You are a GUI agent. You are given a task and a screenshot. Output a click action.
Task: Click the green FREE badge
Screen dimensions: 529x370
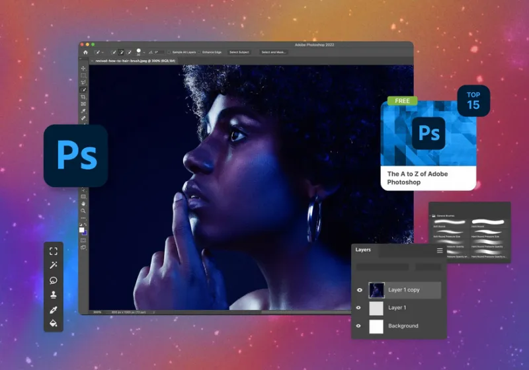point(402,100)
